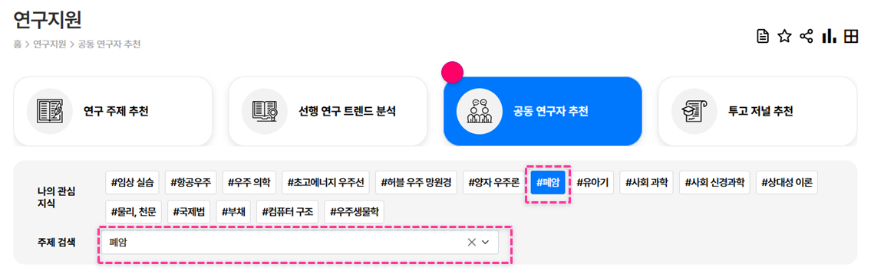Image resolution: width=884 pixels, height=277 pixels.
Task: Click the 홈 breadcrumb link
Action: (18, 44)
